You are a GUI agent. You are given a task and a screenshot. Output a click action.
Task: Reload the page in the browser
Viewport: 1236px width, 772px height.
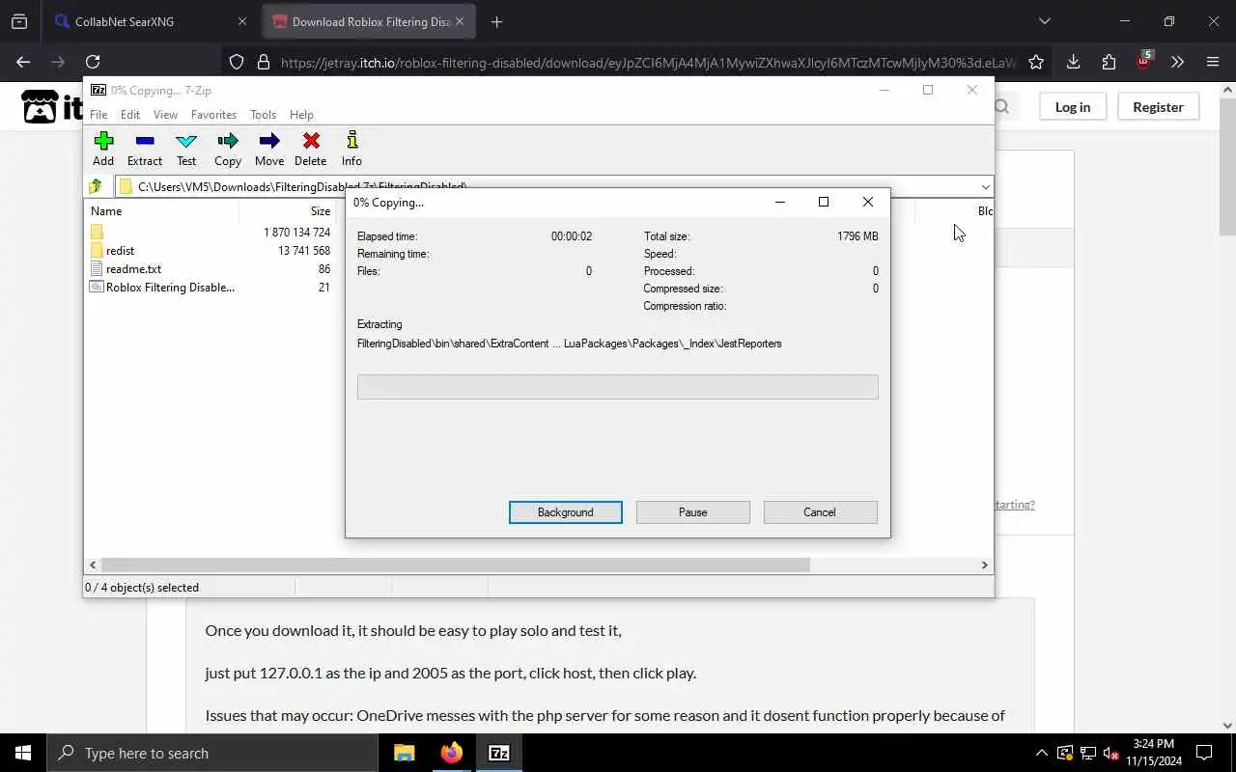pyautogui.click(x=93, y=62)
